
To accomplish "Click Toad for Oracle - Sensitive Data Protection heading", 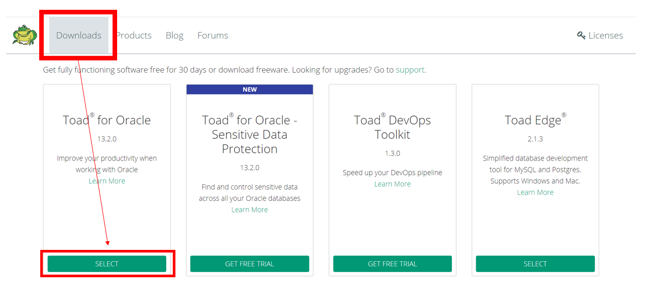I will click(x=250, y=134).
